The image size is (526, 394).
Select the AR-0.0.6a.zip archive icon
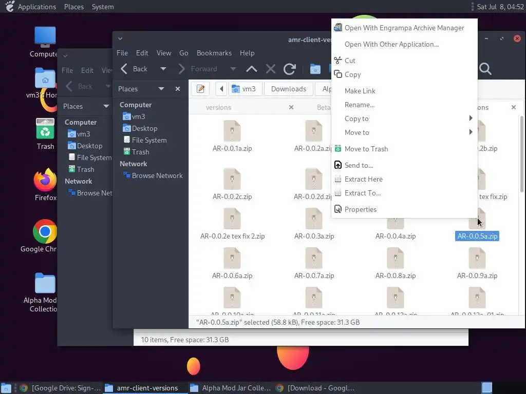[232, 258]
